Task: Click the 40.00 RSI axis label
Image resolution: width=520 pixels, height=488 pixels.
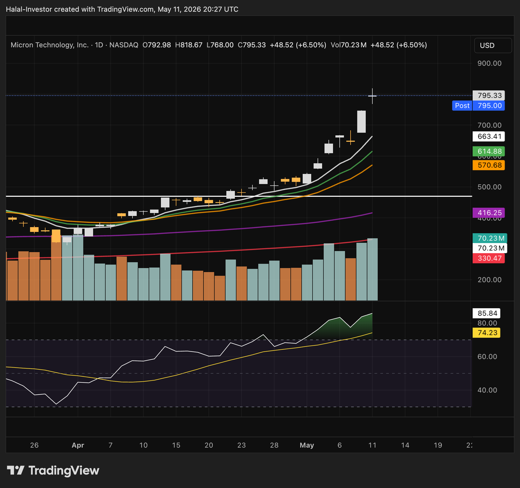Action: 487,390
